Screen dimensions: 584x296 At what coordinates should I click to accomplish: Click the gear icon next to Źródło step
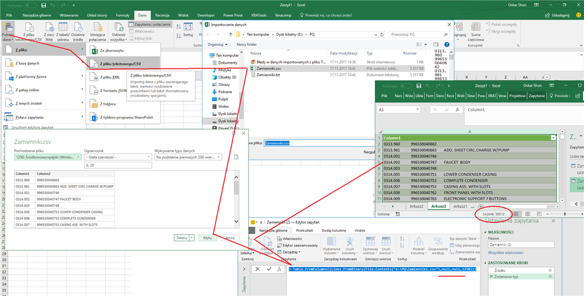pos(549,270)
